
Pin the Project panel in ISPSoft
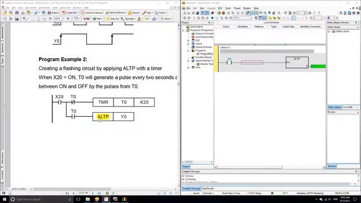pos(209,23)
